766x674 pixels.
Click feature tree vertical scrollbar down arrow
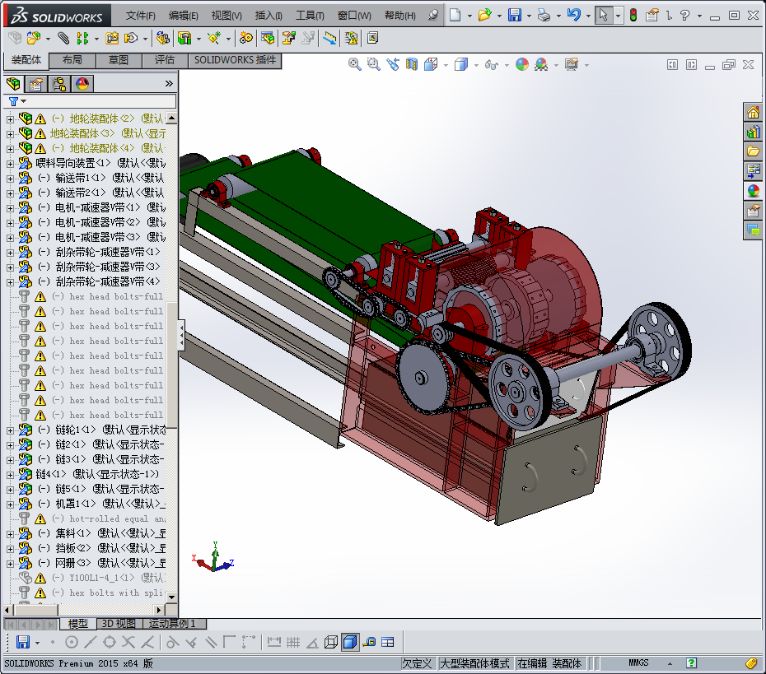[171, 597]
